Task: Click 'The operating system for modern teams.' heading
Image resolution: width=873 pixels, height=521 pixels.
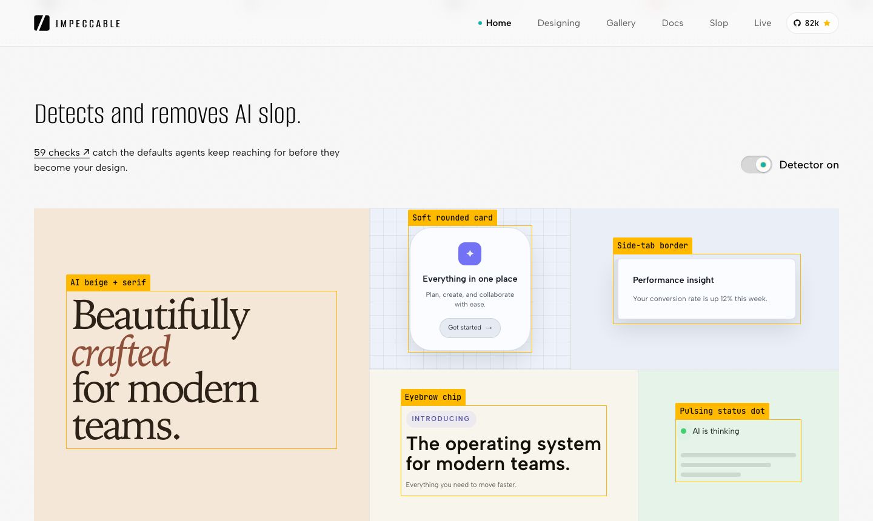Action: click(503, 454)
